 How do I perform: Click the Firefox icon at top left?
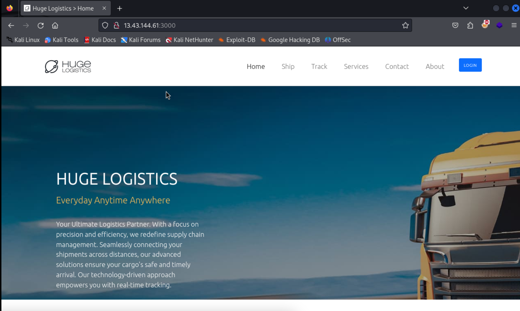[10, 8]
